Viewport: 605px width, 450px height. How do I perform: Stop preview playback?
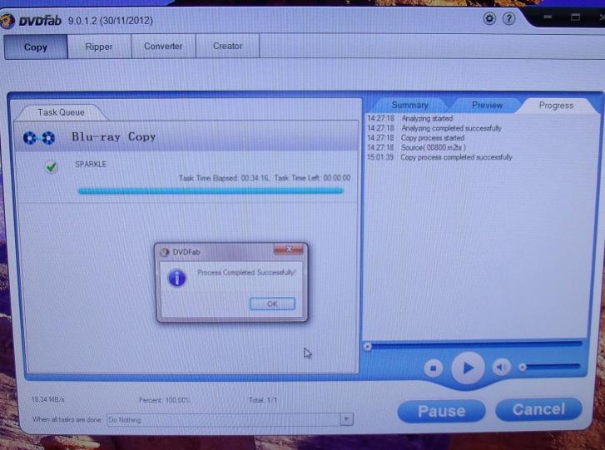tap(434, 368)
